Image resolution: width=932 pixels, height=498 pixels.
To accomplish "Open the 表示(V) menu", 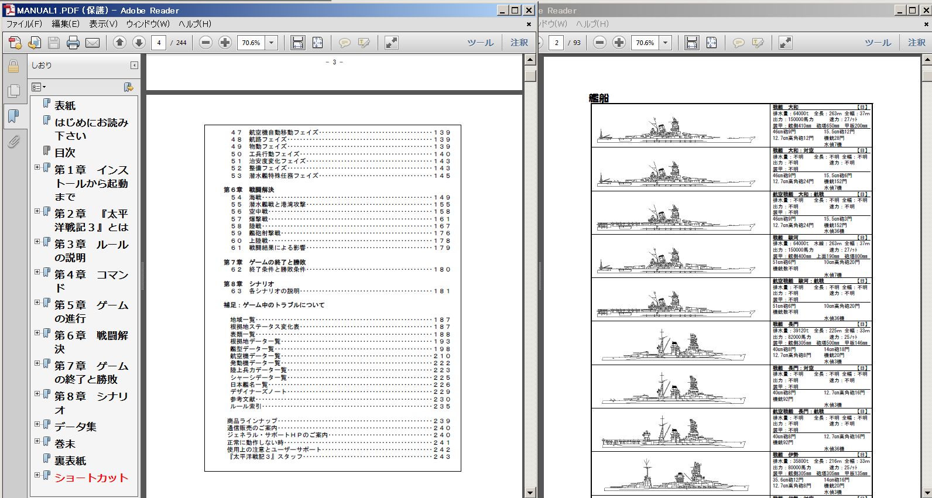I will pyautogui.click(x=103, y=24).
